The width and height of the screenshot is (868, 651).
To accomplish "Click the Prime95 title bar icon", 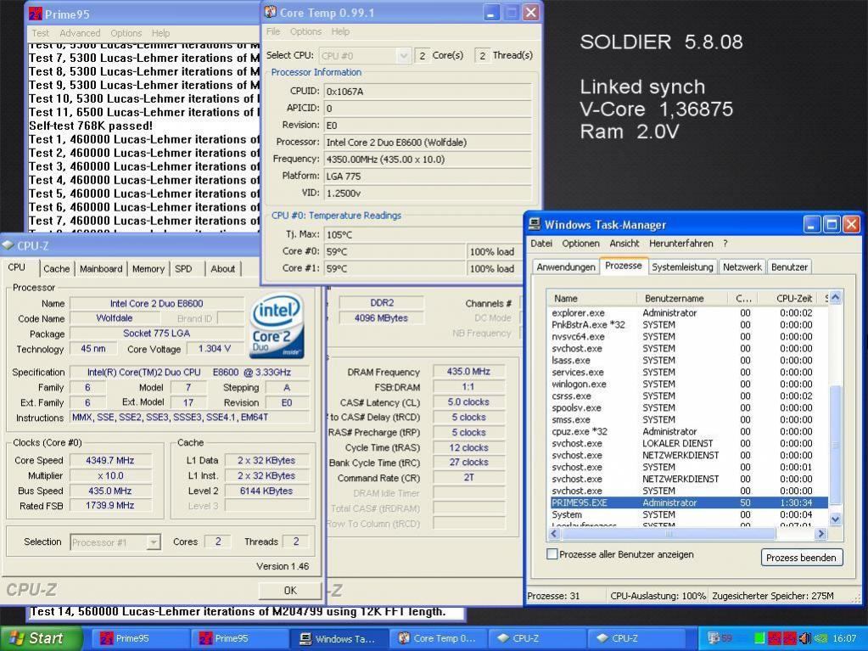I will click(x=36, y=14).
